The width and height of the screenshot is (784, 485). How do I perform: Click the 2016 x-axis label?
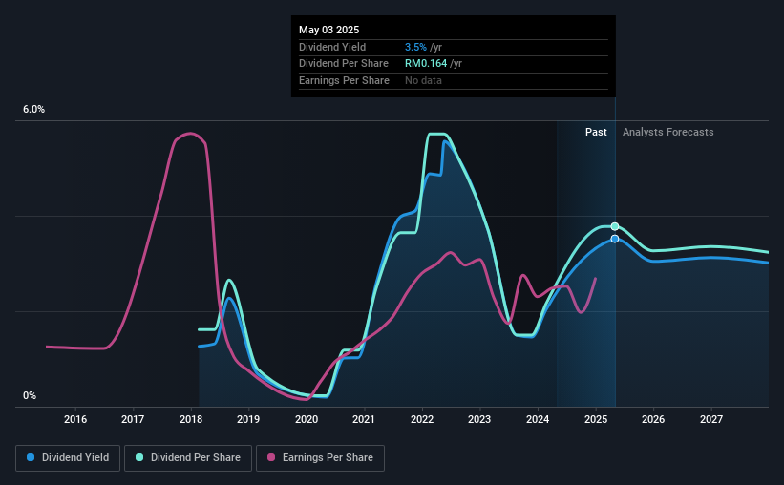click(x=75, y=419)
